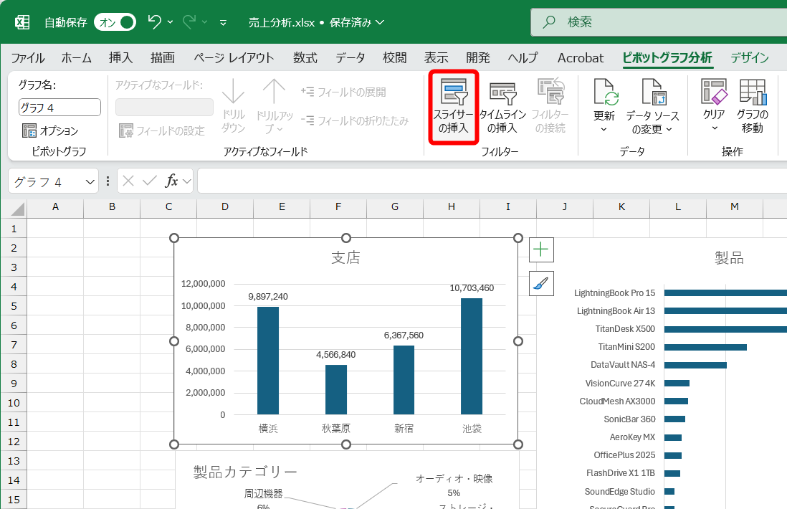Screen dimensions: 787x509
Task: Switch to the 表示 tab
Action: click(x=437, y=58)
